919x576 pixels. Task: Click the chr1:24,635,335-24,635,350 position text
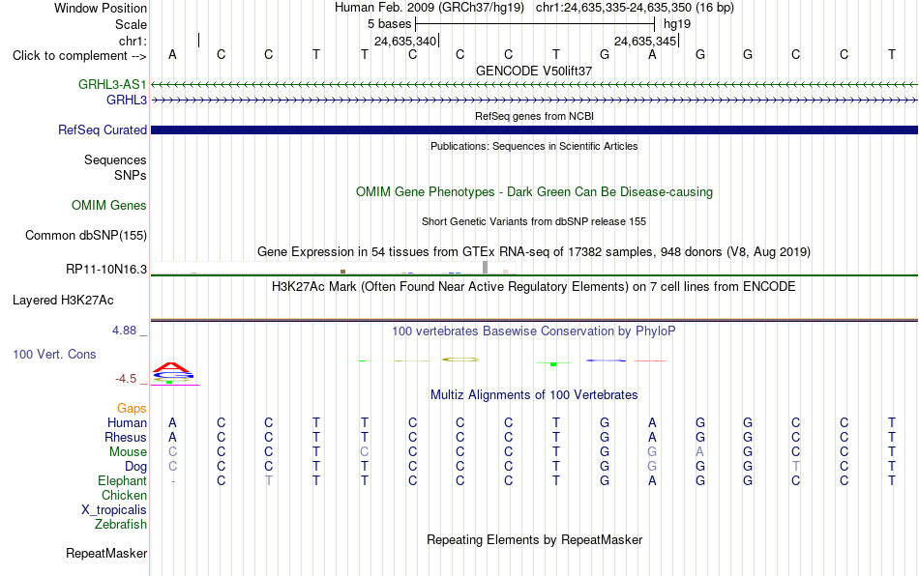point(635,8)
